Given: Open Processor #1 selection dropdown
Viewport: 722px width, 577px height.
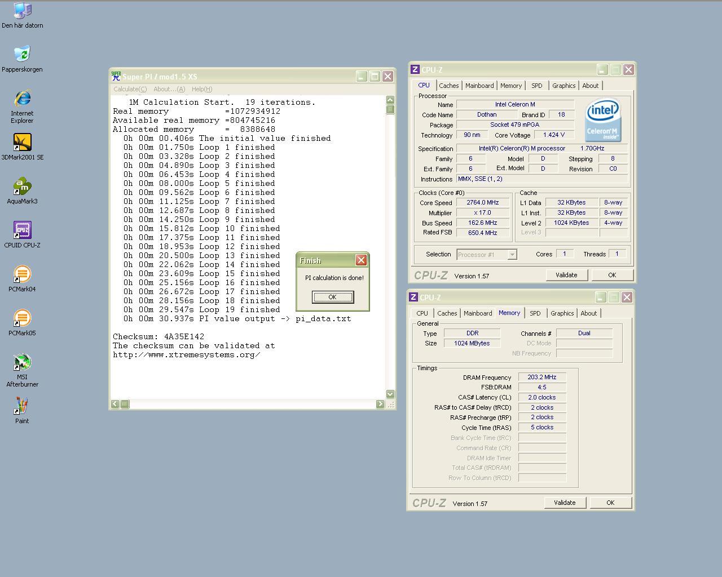Looking at the screenshot, I should tap(486, 255).
